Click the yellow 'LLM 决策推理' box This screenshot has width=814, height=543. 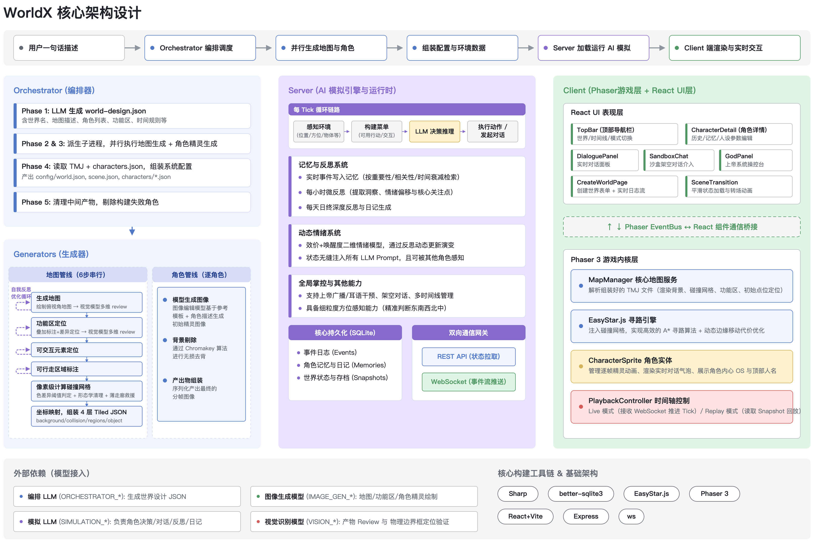pyautogui.click(x=434, y=131)
